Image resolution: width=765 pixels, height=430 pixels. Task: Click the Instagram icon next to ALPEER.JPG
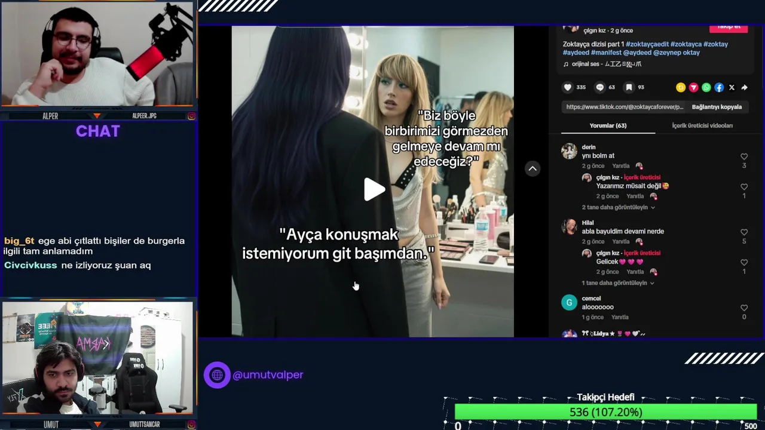click(191, 116)
